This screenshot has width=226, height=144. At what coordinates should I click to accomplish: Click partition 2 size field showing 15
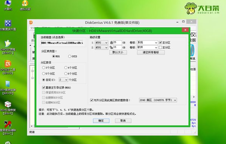tap(117, 47)
